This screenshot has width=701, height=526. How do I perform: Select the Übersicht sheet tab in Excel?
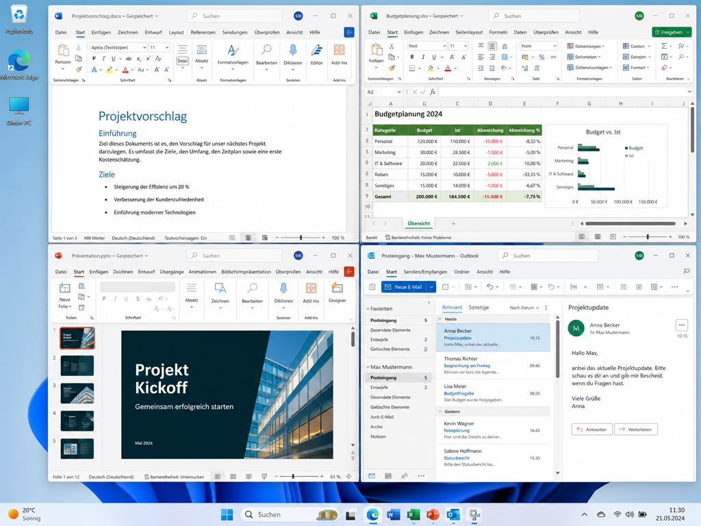point(418,223)
